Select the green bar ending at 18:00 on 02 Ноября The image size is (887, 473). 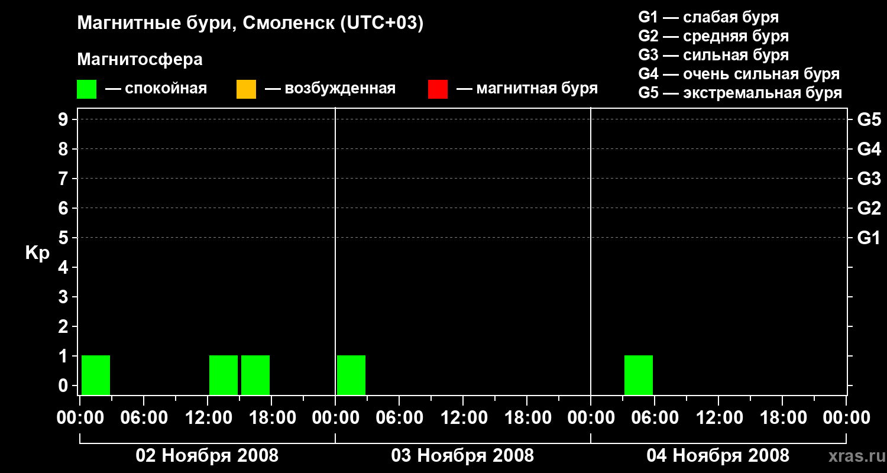click(x=255, y=375)
